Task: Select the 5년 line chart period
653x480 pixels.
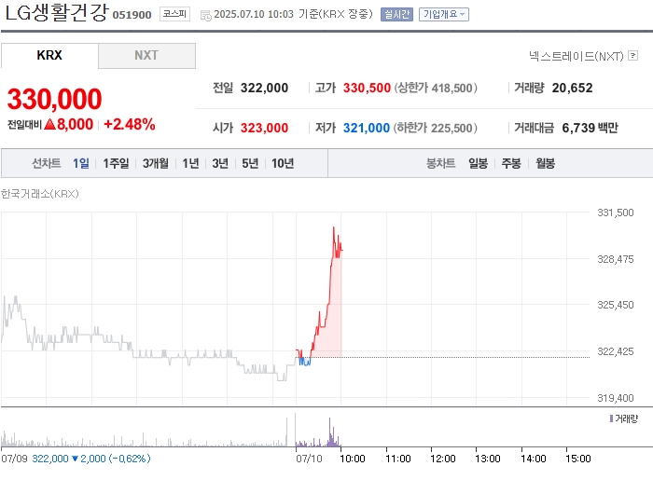Action: coord(250,163)
